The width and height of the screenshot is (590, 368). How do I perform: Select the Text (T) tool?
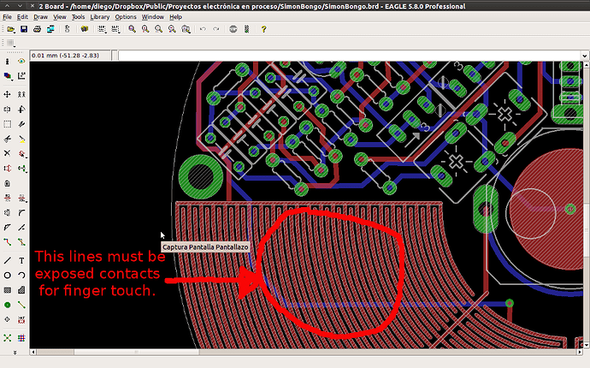coord(21,260)
